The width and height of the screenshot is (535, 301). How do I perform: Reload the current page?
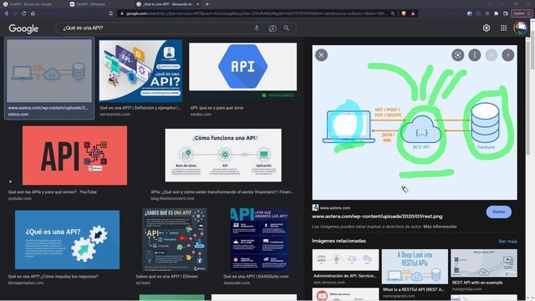(24, 13)
